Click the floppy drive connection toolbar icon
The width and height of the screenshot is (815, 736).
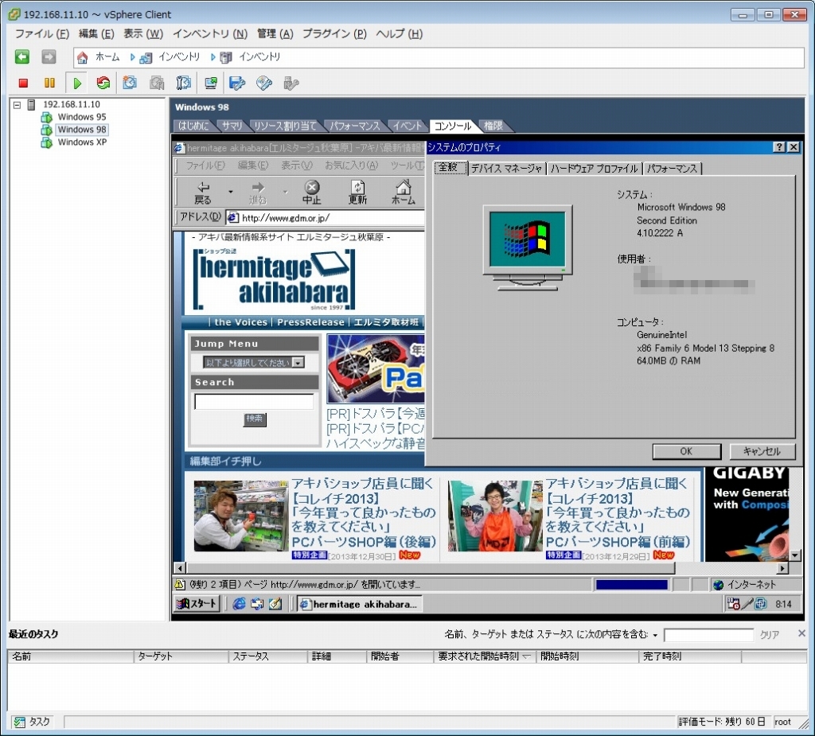(237, 84)
